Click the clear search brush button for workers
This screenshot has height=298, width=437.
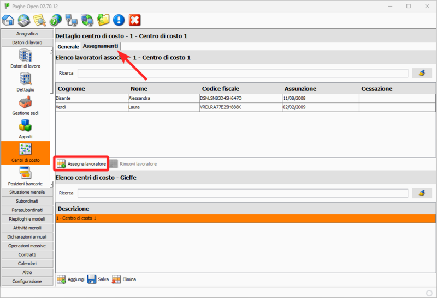421,73
